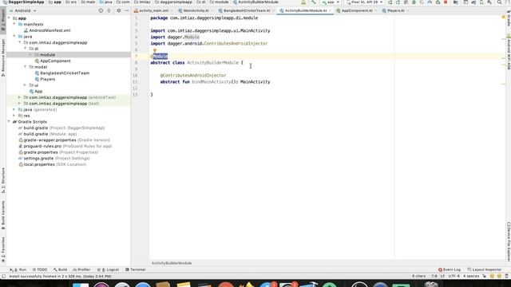
Task: Open the Event Log
Action: pos(450,269)
